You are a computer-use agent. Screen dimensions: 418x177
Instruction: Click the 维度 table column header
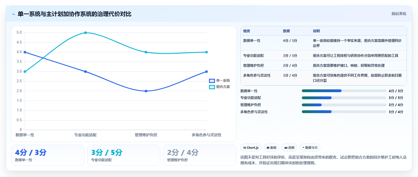247,31
